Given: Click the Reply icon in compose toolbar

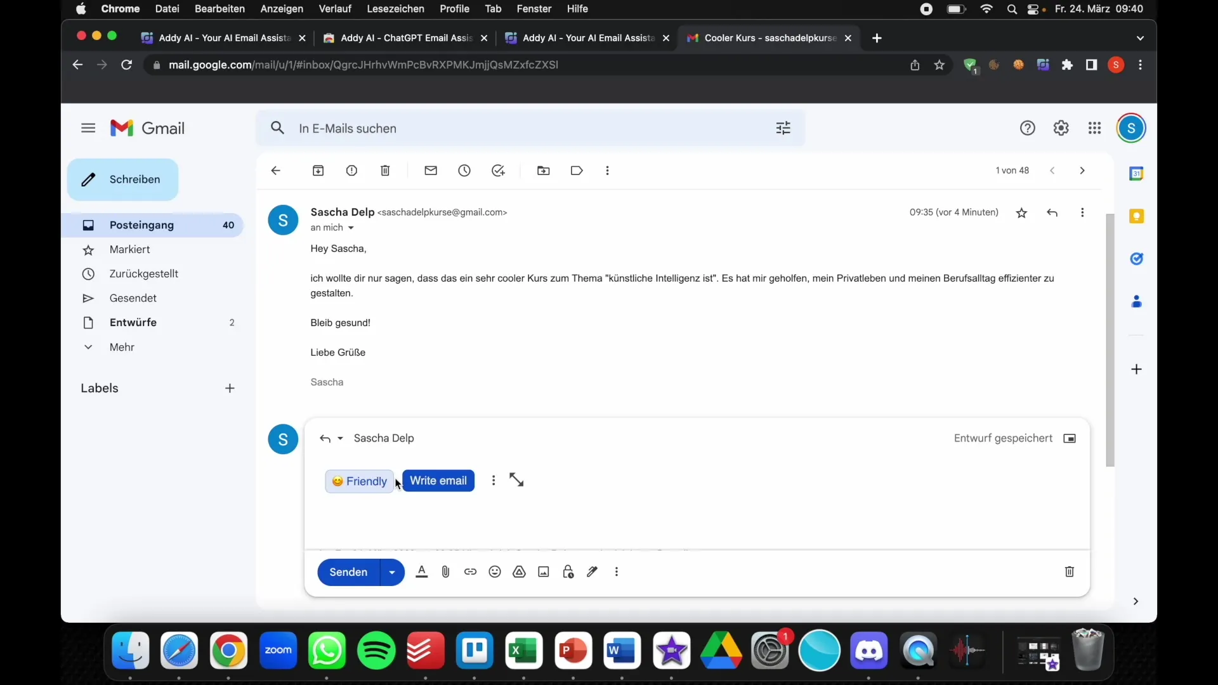Looking at the screenshot, I should point(325,438).
